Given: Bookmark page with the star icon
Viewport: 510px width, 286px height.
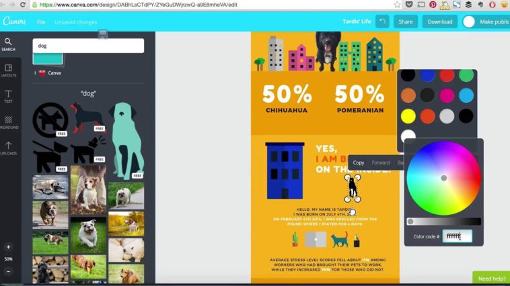Looking at the screenshot, I should (398, 5).
